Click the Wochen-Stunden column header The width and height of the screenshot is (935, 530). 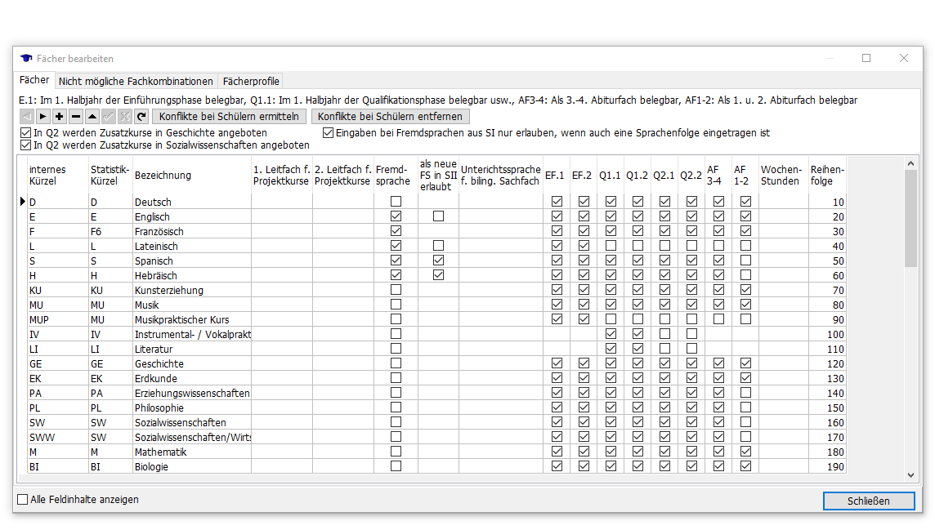tap(784, 175)
